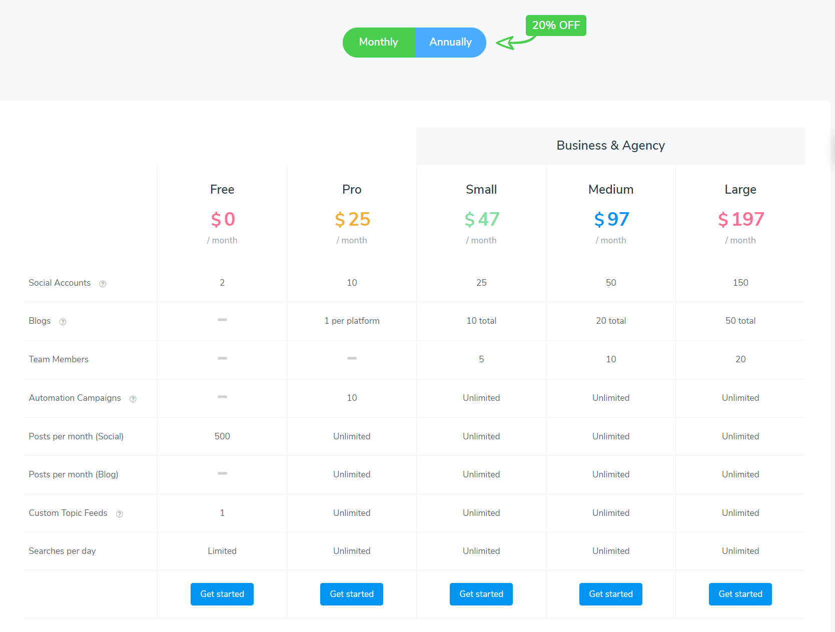
Task: Switch billing to Monthly
Action: 378,43
